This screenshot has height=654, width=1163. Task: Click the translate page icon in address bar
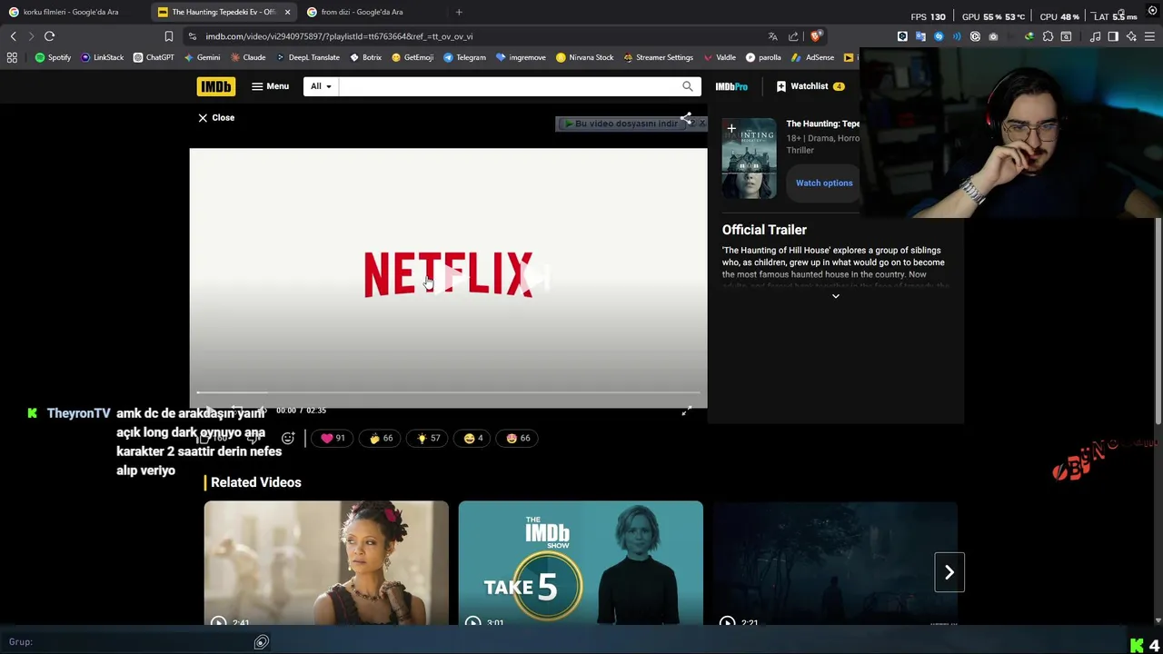click(772, 36)
